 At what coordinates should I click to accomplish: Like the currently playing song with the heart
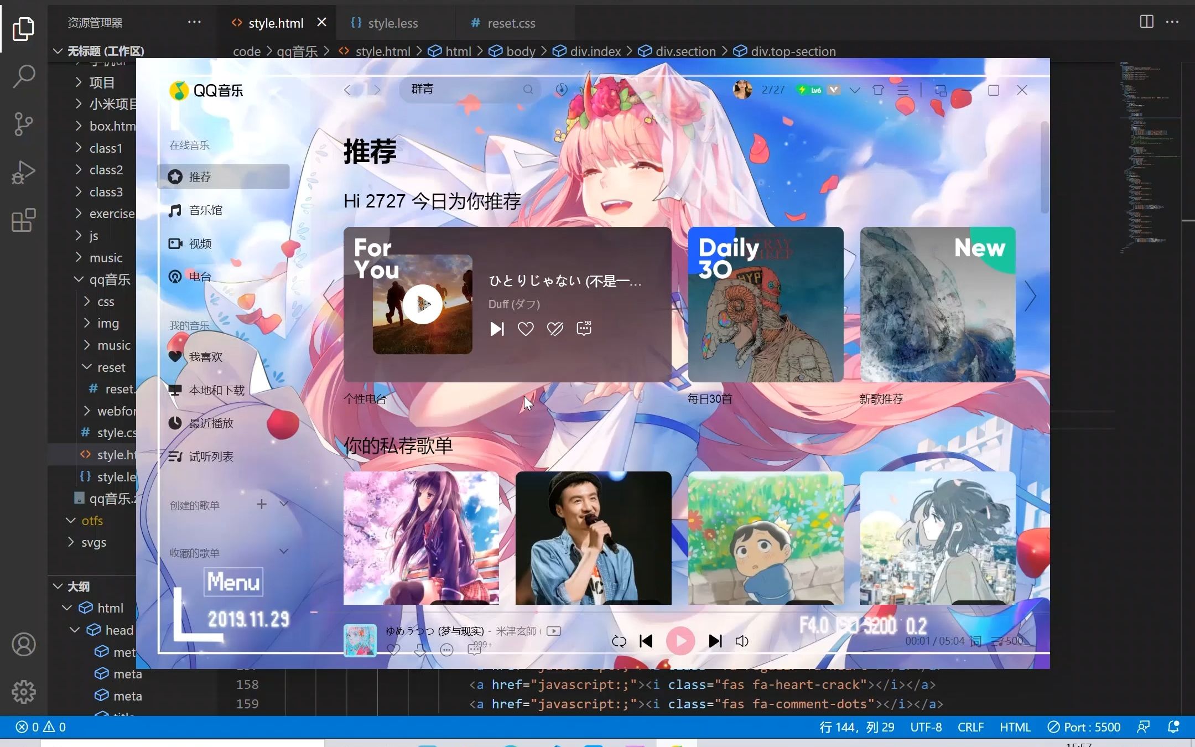pos(393,650)
